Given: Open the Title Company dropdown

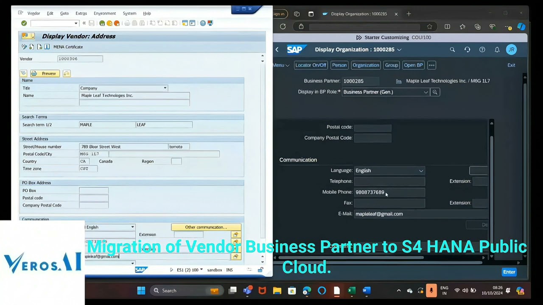Looking at the screenshot, I should pyautogui.click(x=165, y=88).
